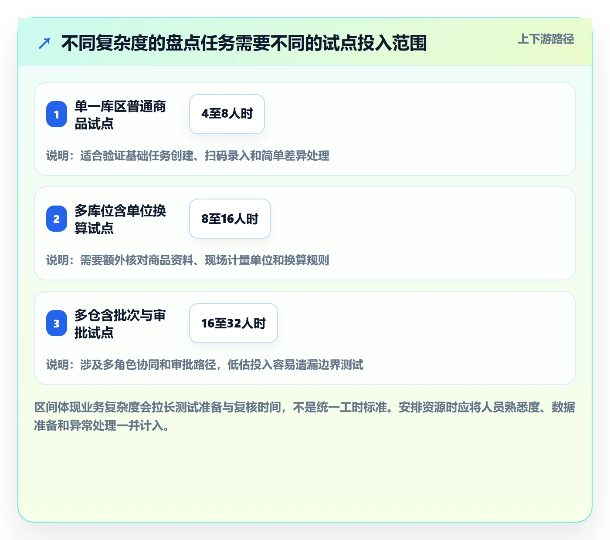610x540 pixels.
Task: Click the footer paragraph starting 区间体现业务复杂度
Action: (x=305, y=416)
